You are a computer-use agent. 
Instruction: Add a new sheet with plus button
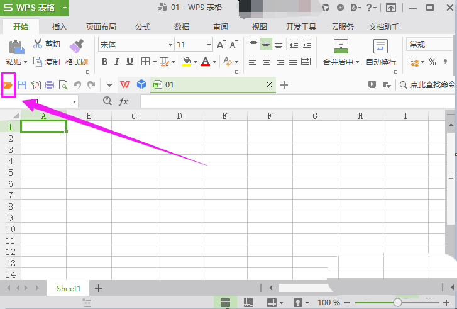99,288
